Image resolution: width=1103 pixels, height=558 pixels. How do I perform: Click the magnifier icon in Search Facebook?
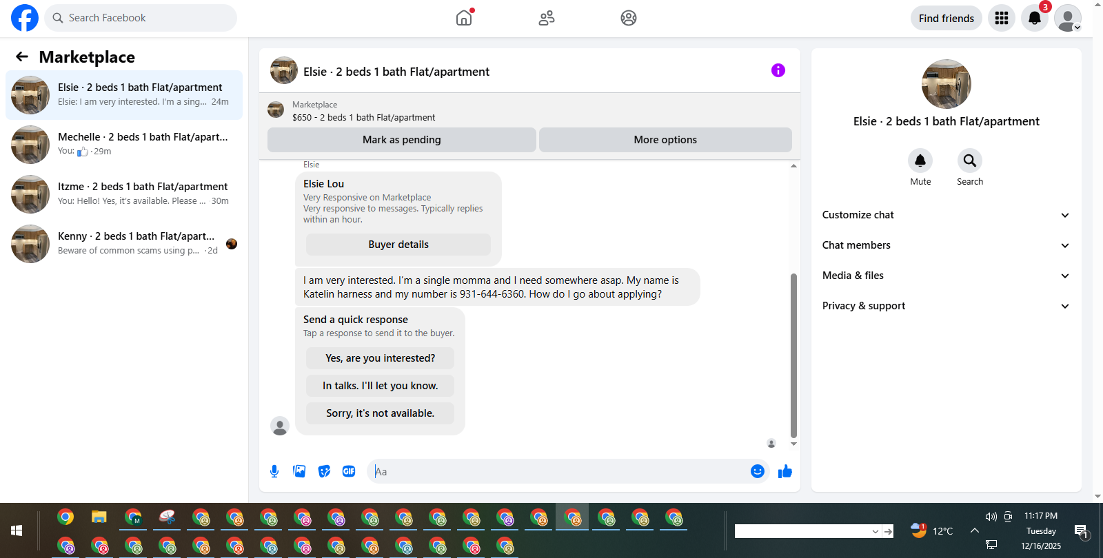pyautogui.click(x=58, y=18)
